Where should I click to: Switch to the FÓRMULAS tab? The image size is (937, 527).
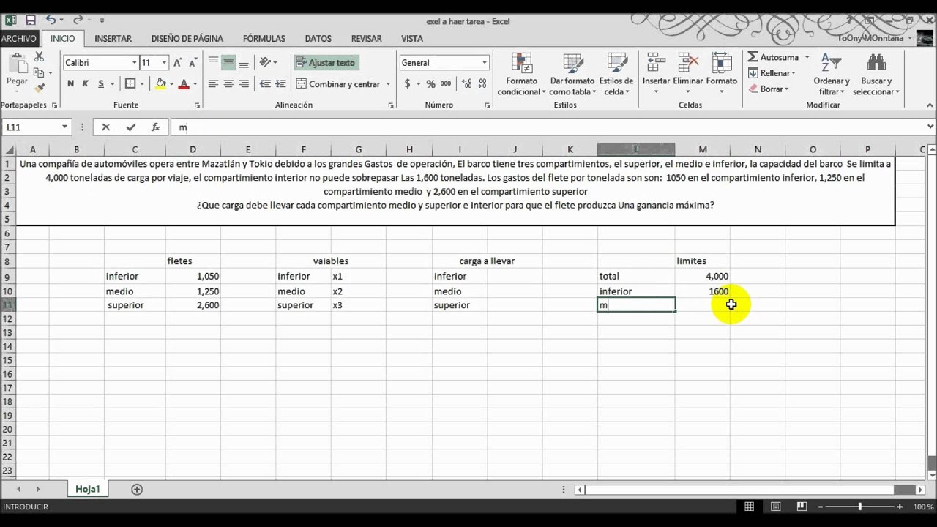tap(264, 39)
